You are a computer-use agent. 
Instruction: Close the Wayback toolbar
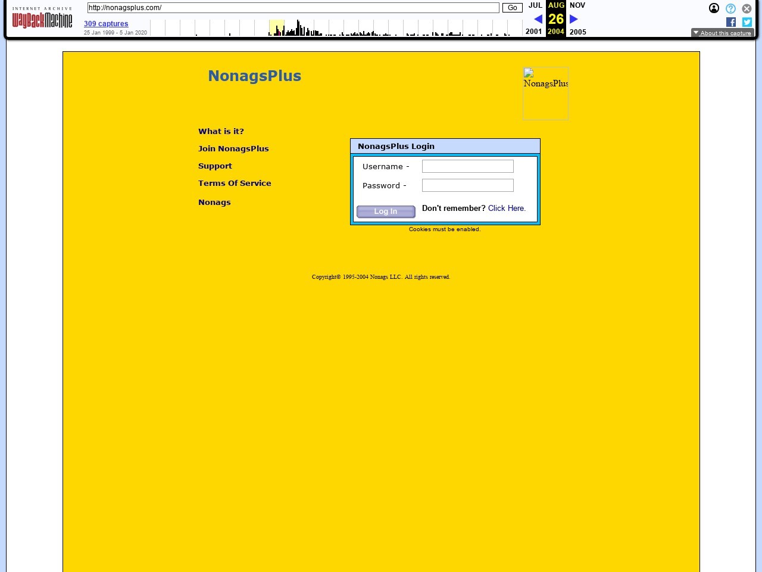[747, 8]
